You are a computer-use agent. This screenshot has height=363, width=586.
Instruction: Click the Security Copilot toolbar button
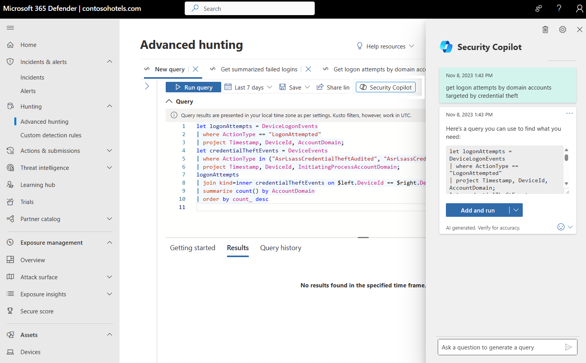[x=386, y=87]
